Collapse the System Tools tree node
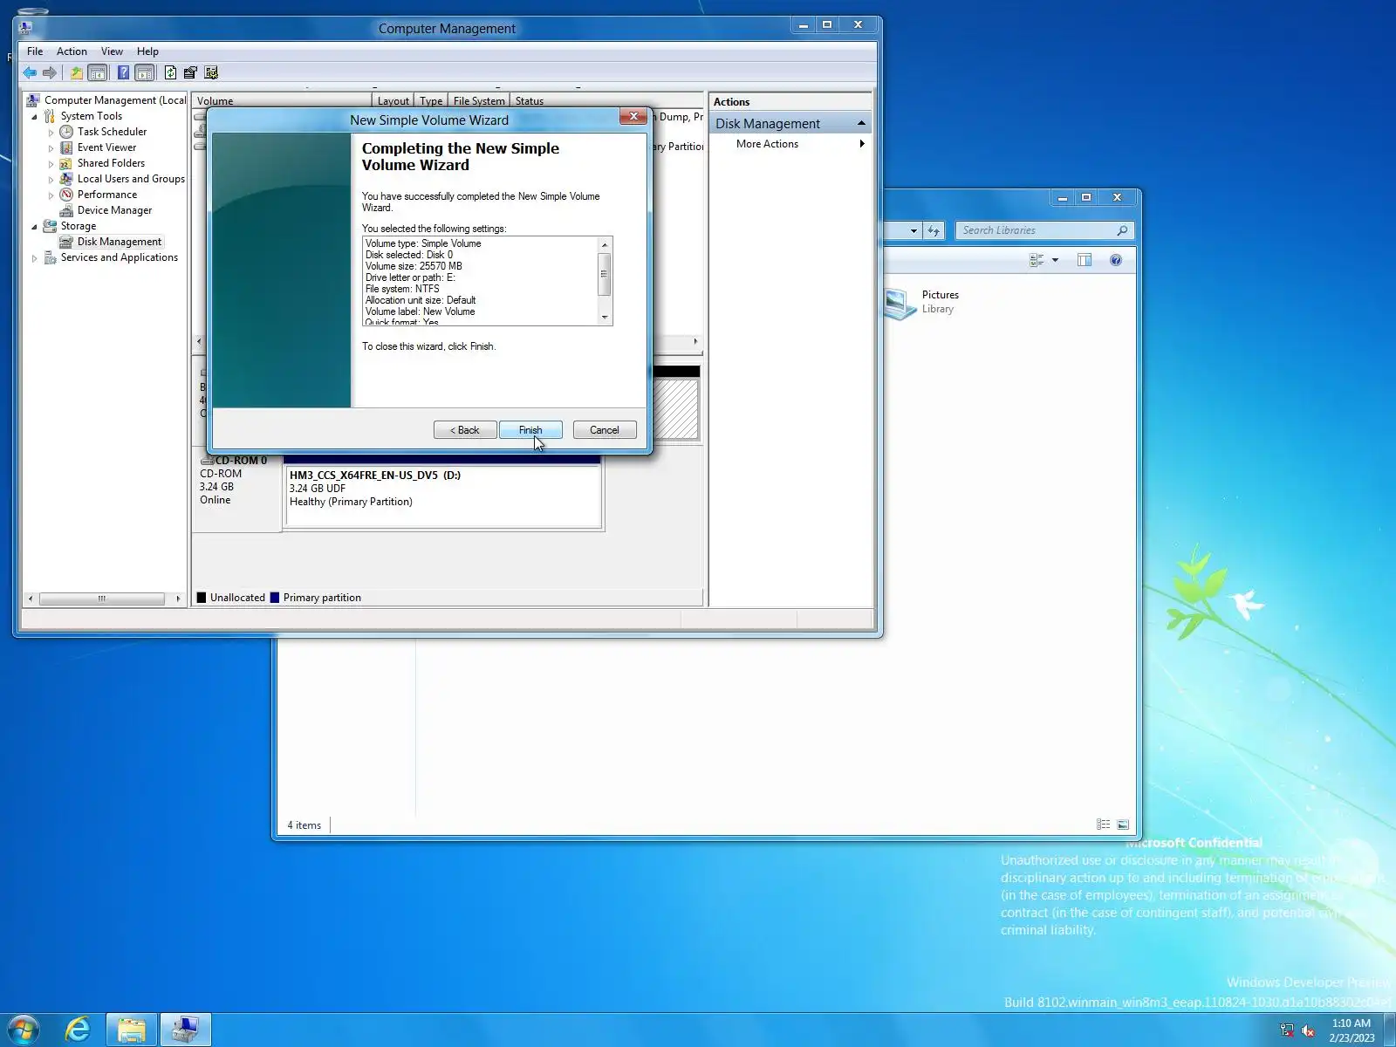Screen dimensions: 1396x1047 coord(35,117)
